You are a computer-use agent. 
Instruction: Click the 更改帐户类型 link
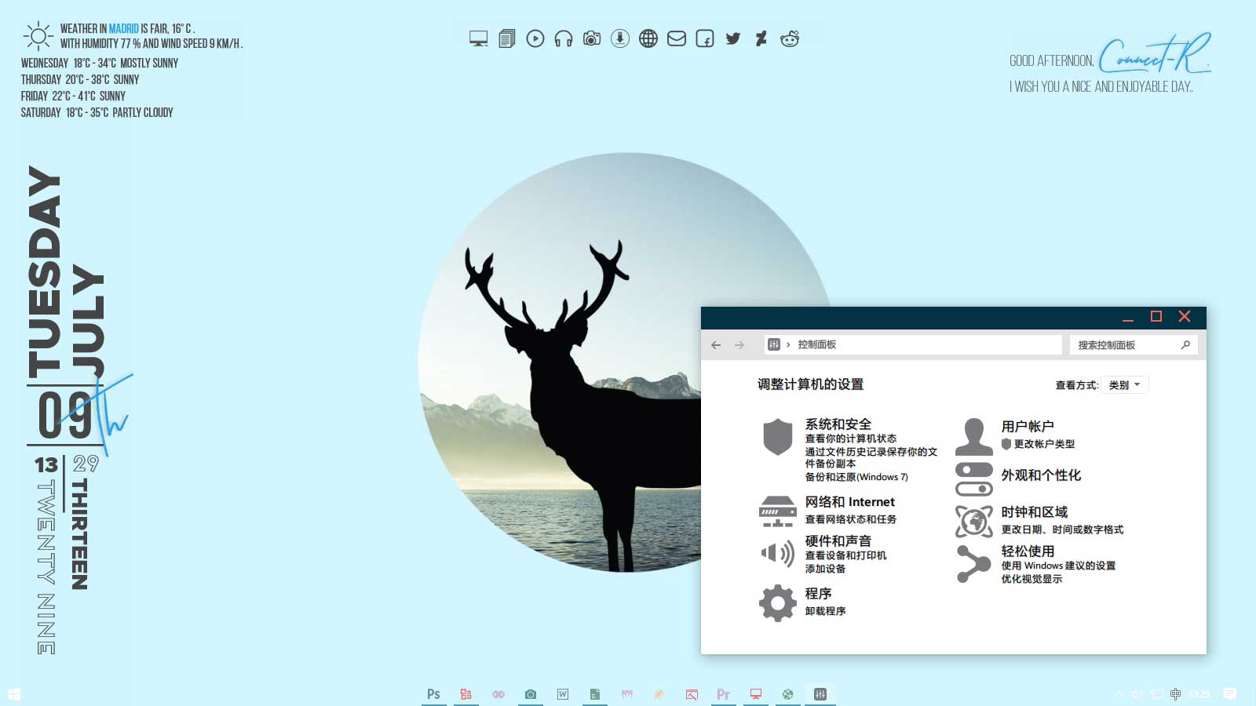coord(1044,444)
